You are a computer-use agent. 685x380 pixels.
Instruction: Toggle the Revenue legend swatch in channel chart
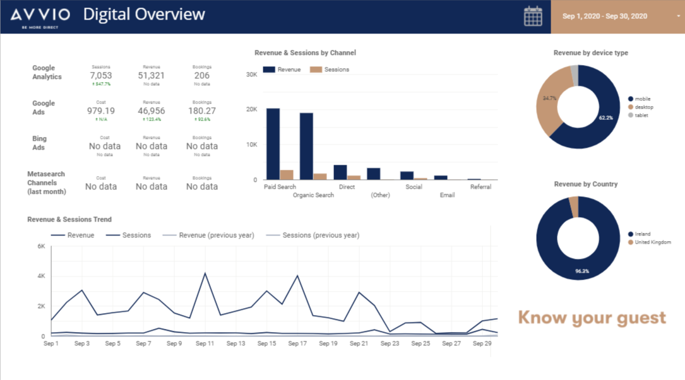[x=269, y=69]
